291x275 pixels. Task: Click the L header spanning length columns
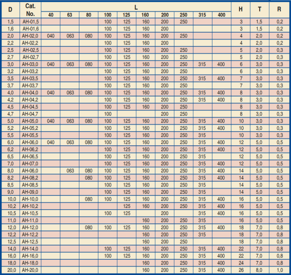[x=136, y=7]
